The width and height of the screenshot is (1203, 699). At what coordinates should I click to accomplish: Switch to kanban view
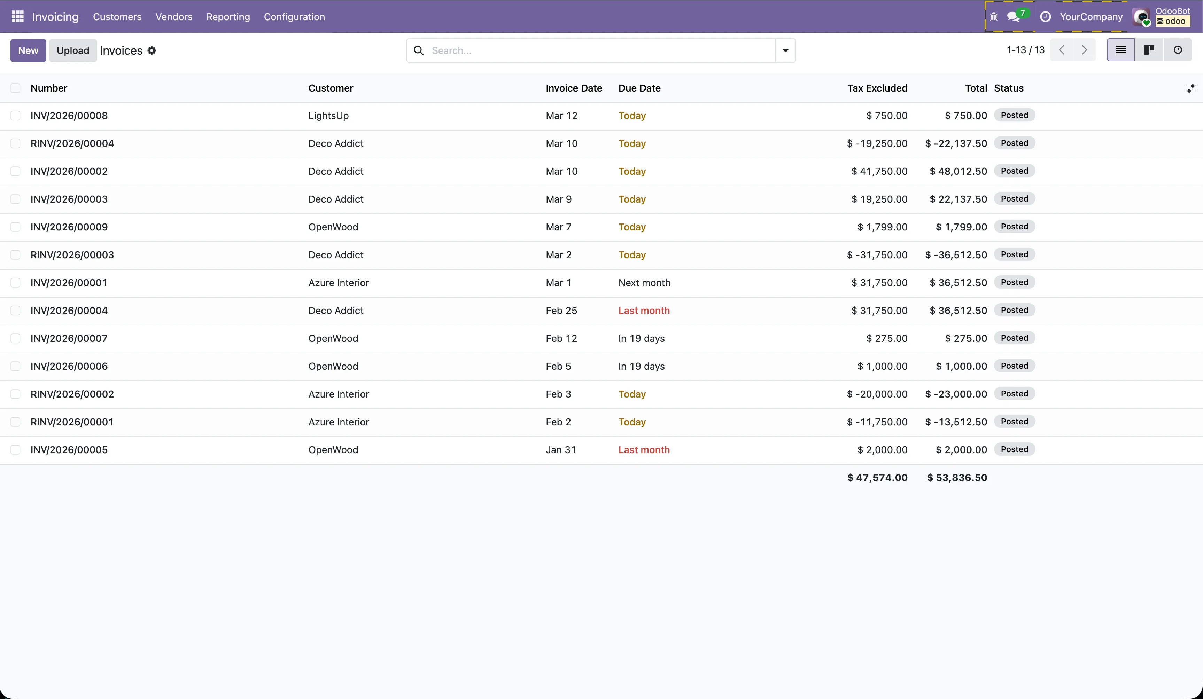(1149, 50)
